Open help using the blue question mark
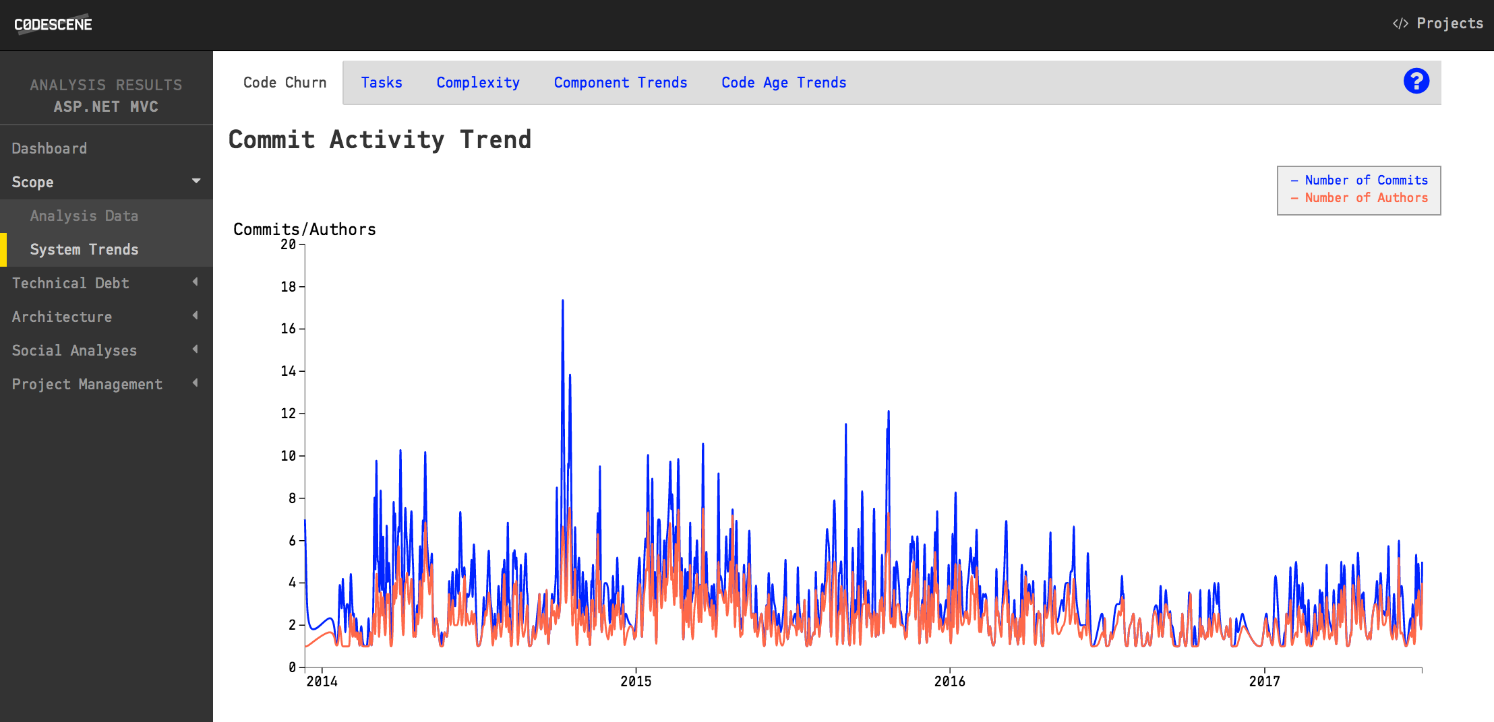This screenshot has height=722, width=1494. 1416,81
